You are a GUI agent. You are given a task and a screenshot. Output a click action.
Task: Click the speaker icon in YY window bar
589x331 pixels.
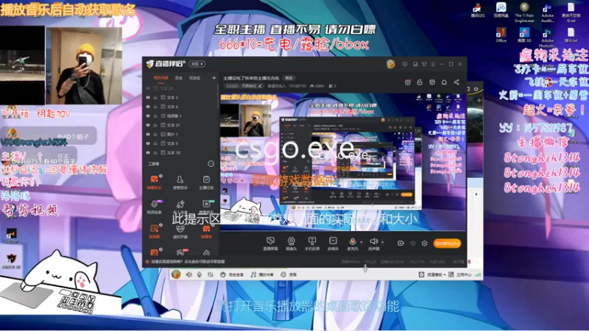[189, 274]
